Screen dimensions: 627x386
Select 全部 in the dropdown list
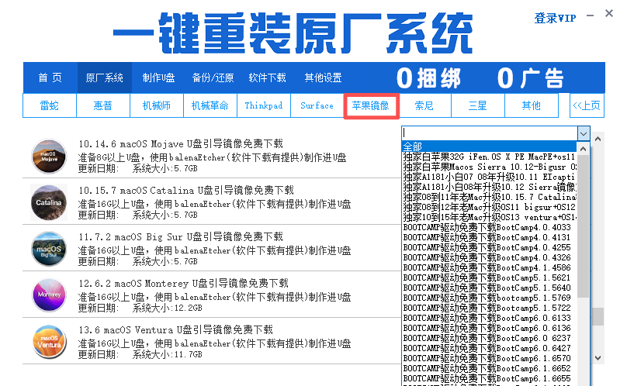[x=489, y=146]
